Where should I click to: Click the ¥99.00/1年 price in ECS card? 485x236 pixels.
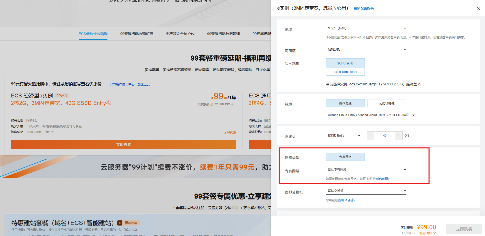point(223,96)
